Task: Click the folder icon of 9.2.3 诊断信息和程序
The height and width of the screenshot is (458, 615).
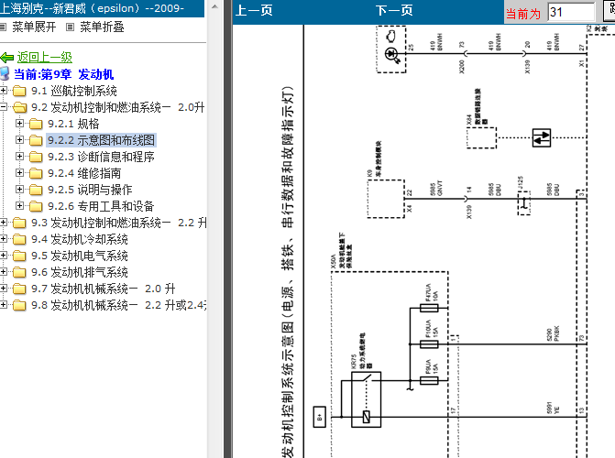Action: click(36, 157)
